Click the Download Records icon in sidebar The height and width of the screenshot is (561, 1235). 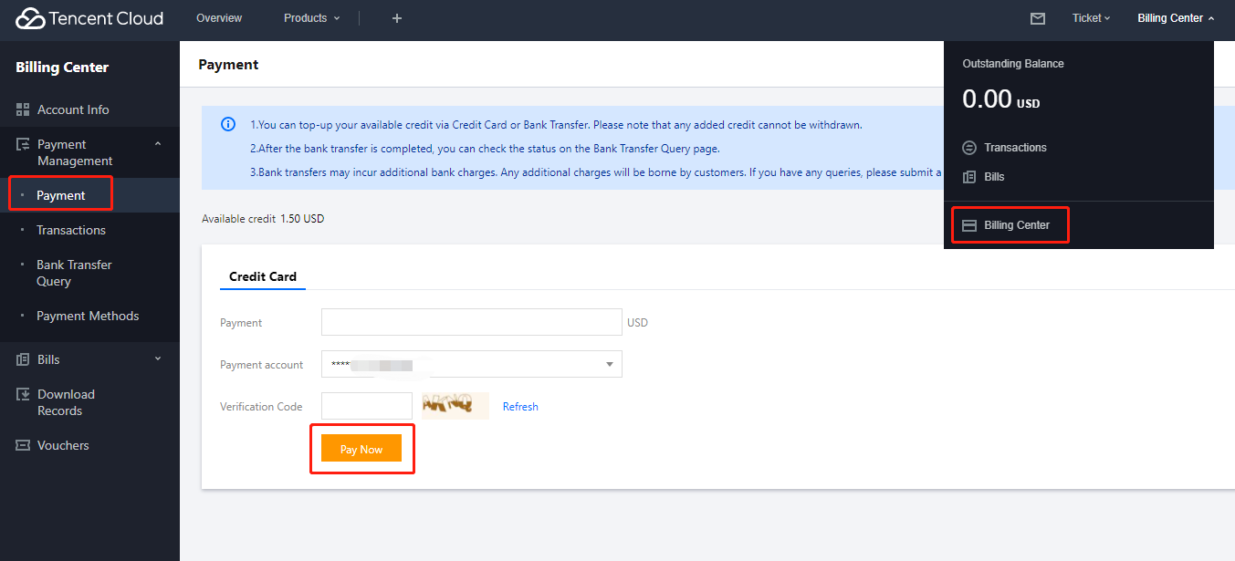click(x=23, y=394)
